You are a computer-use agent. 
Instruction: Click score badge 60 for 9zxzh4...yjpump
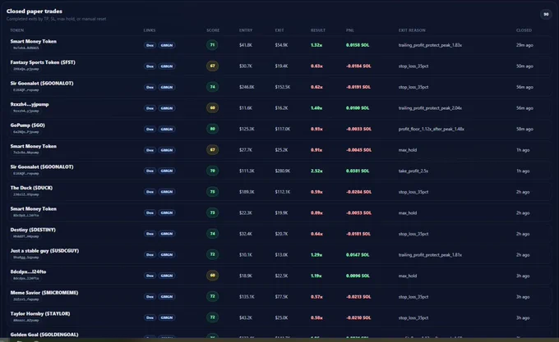point(212,107)
